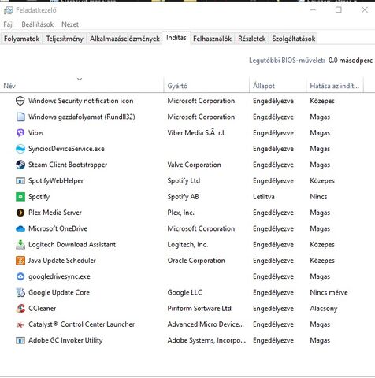Viewport: 375px width, 378px height.
Task: Click the Microsoft OneDrive cloud icon
Action: pyautogui.click(x=20, y=228)
